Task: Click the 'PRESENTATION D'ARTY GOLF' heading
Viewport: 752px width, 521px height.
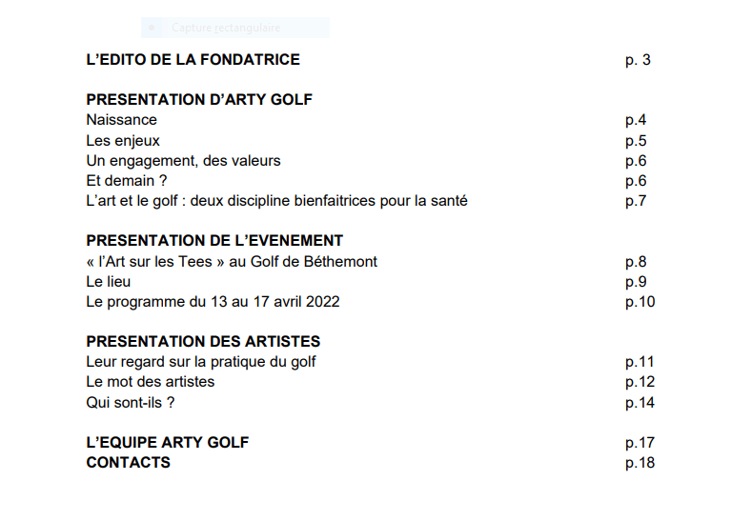Action: (x=199, y=100)
